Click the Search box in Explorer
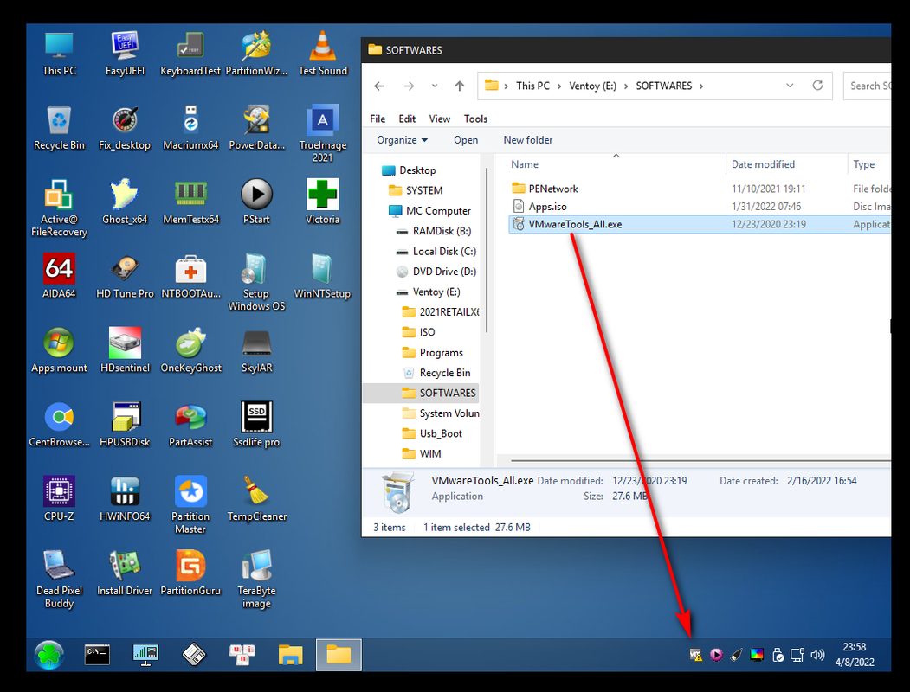910x692 pixels. pos(868,86)
